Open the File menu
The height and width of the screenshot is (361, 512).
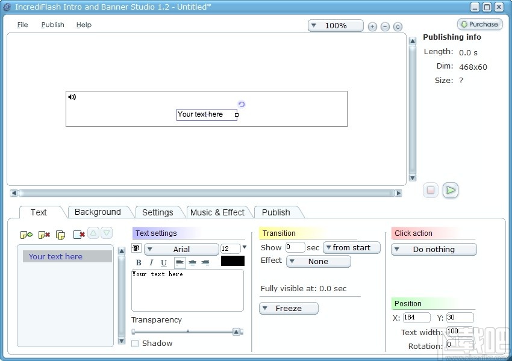[x=22, y=25]
